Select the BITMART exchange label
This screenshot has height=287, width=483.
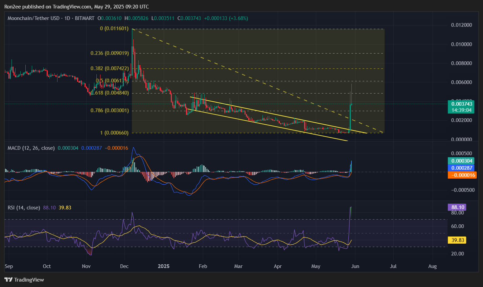pos(84,18)
